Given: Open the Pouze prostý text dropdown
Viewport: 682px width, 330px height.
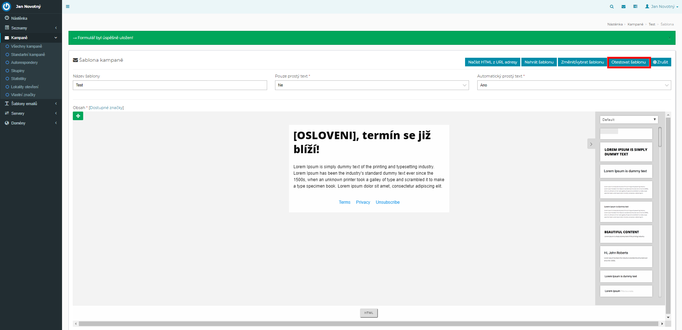Looking at the screenshot, I should tap(372, 85).
